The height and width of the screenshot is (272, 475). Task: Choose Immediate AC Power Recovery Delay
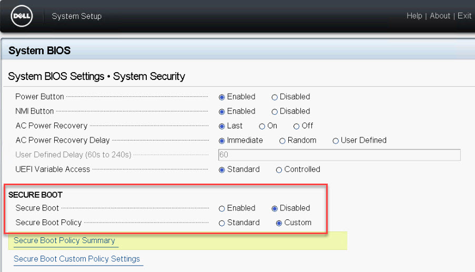pos(222,141)
